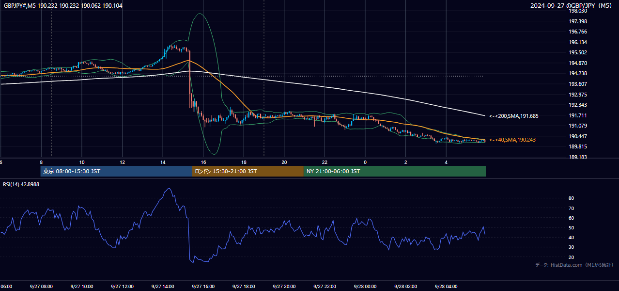Click the hour 12 chart axis label

[122, 162]
